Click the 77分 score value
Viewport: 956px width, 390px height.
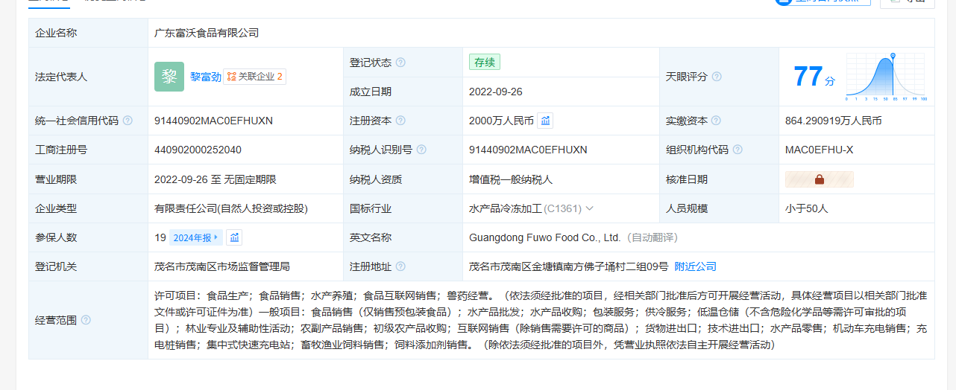[x=814, y=77]
